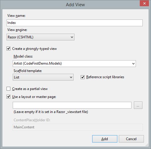Image resolution: width=151 pixels, height=149 pixels.
Task: Expand the Model class dropdown arrow
Action: pyautogui.click(x=133, y=64)
